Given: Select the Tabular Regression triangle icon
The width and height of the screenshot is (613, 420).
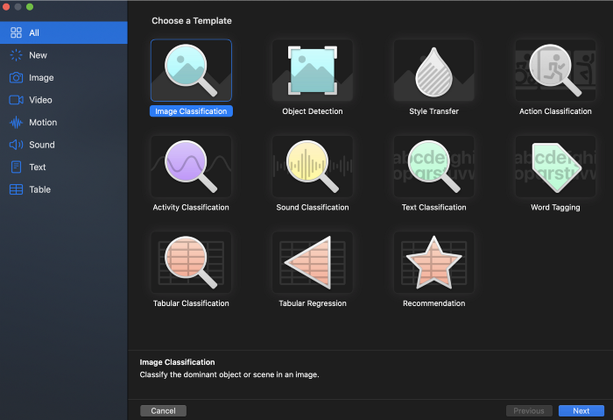Looking at the screenshot, I should click(x=313, y=262).
